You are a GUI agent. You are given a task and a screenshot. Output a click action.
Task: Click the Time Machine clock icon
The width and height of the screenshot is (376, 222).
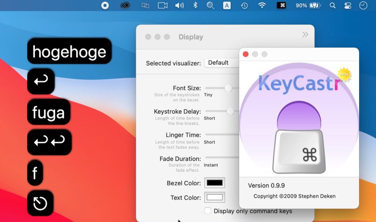244,6
